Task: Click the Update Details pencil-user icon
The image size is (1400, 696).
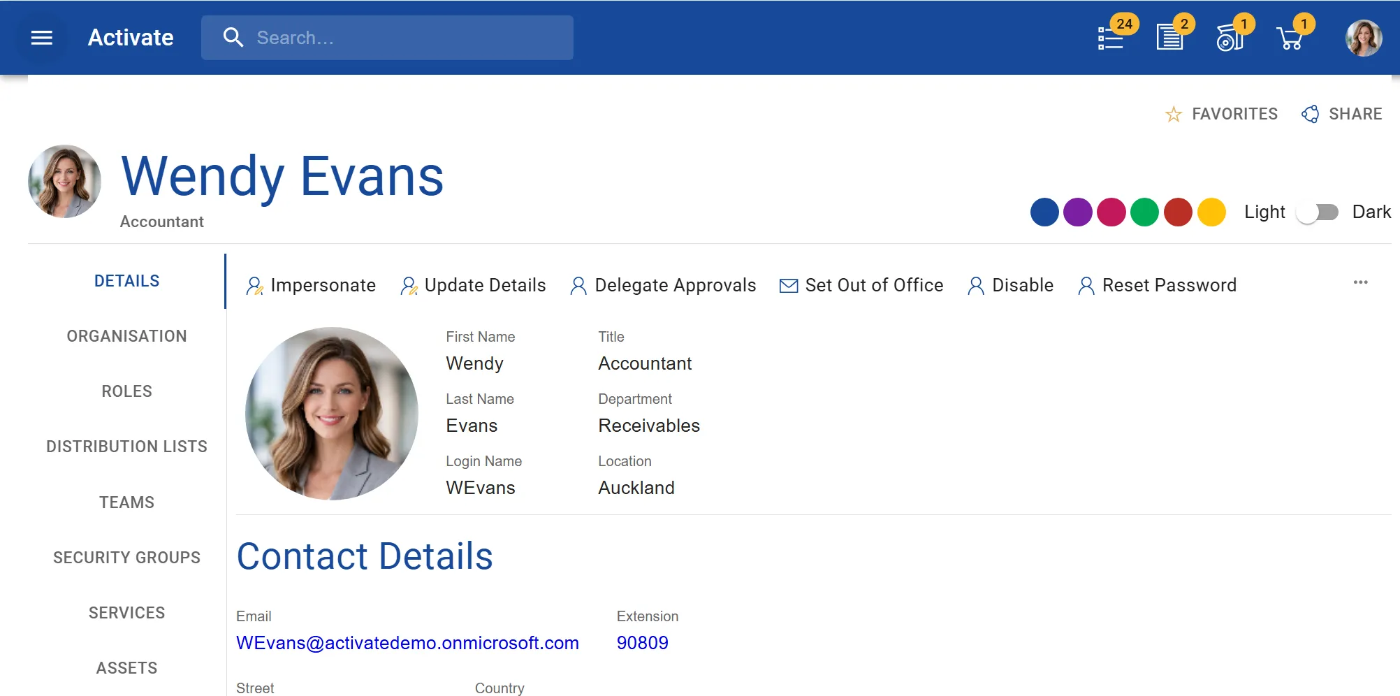Action: pyautogui.click(x=409, y=286)
